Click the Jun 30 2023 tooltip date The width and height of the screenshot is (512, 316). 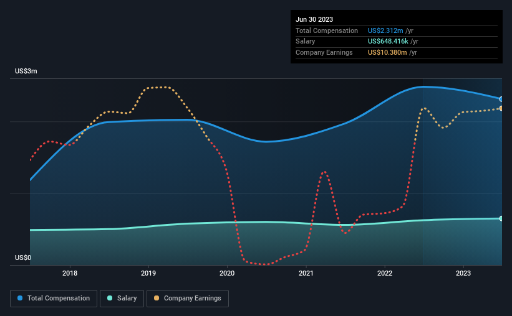[x=314, y=19]
